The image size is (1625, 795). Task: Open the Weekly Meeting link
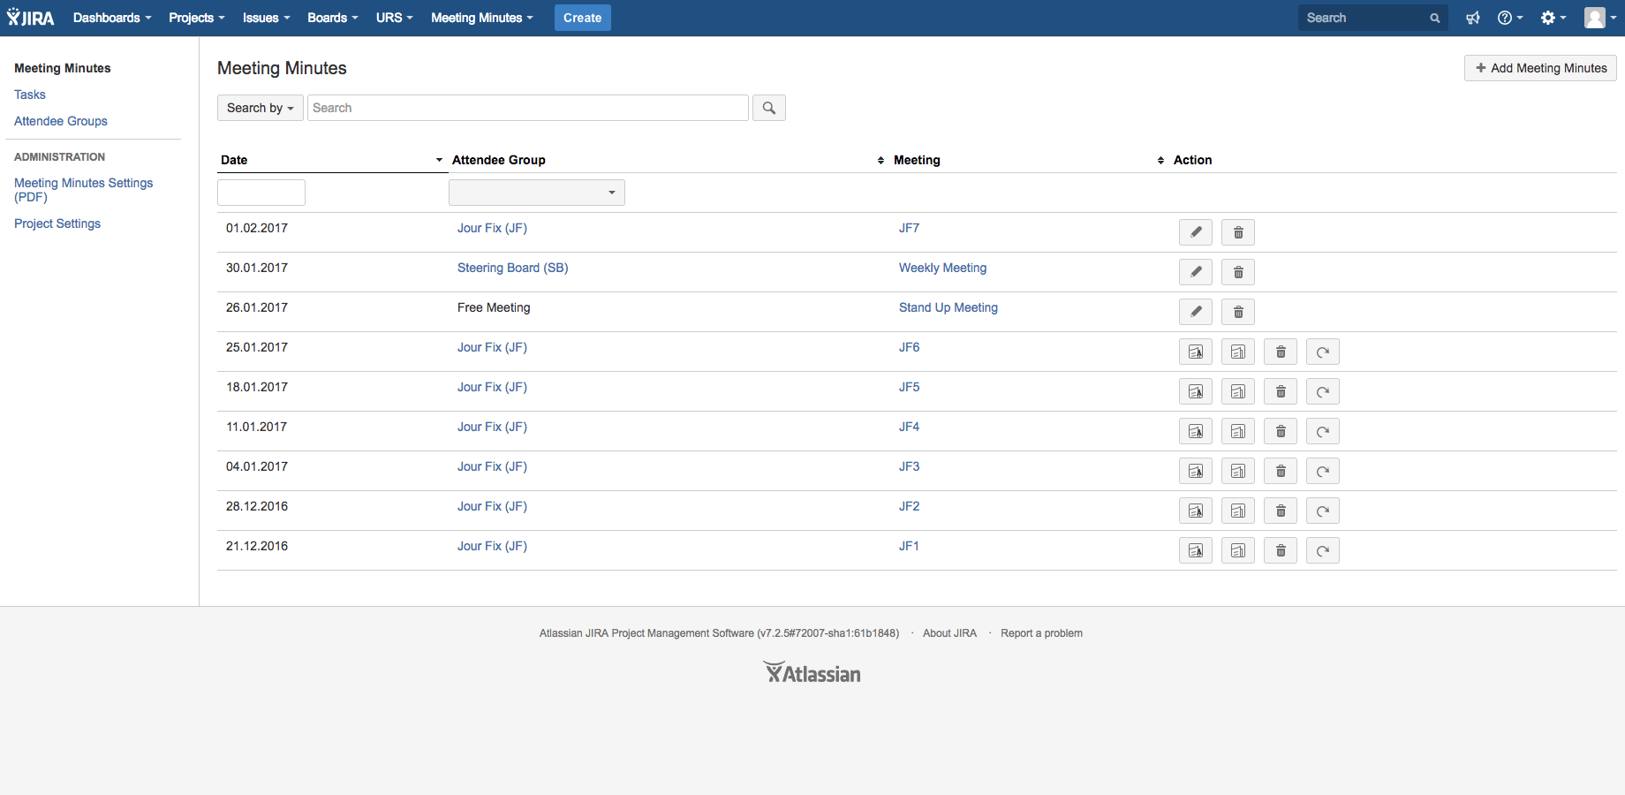coord(943,268)
